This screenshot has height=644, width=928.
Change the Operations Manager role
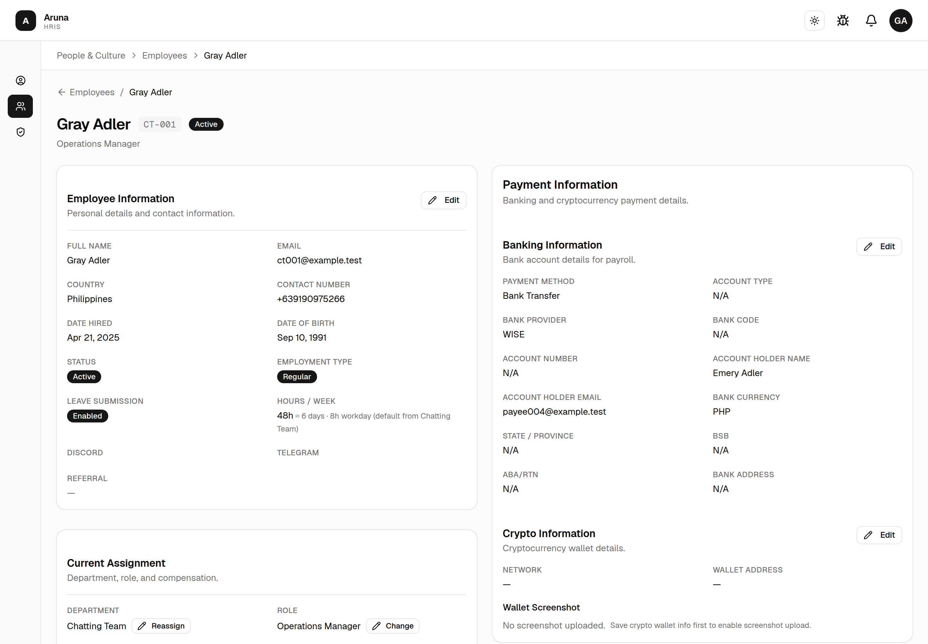tap(392, 626)
